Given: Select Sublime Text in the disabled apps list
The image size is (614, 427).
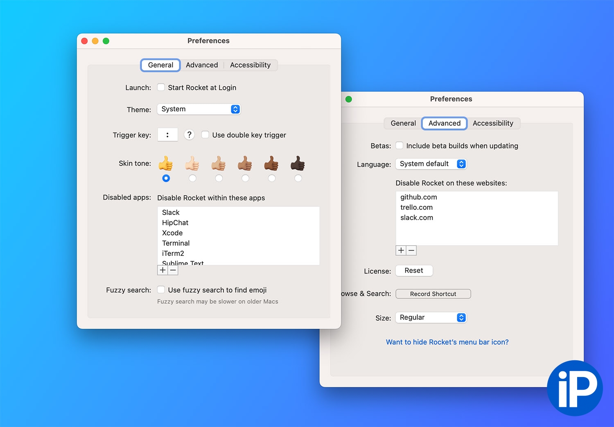Looking at the screenshot, I should tap(238, 262).
